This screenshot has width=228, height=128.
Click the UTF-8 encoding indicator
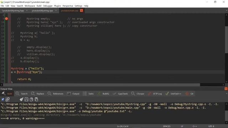(211, 127)
